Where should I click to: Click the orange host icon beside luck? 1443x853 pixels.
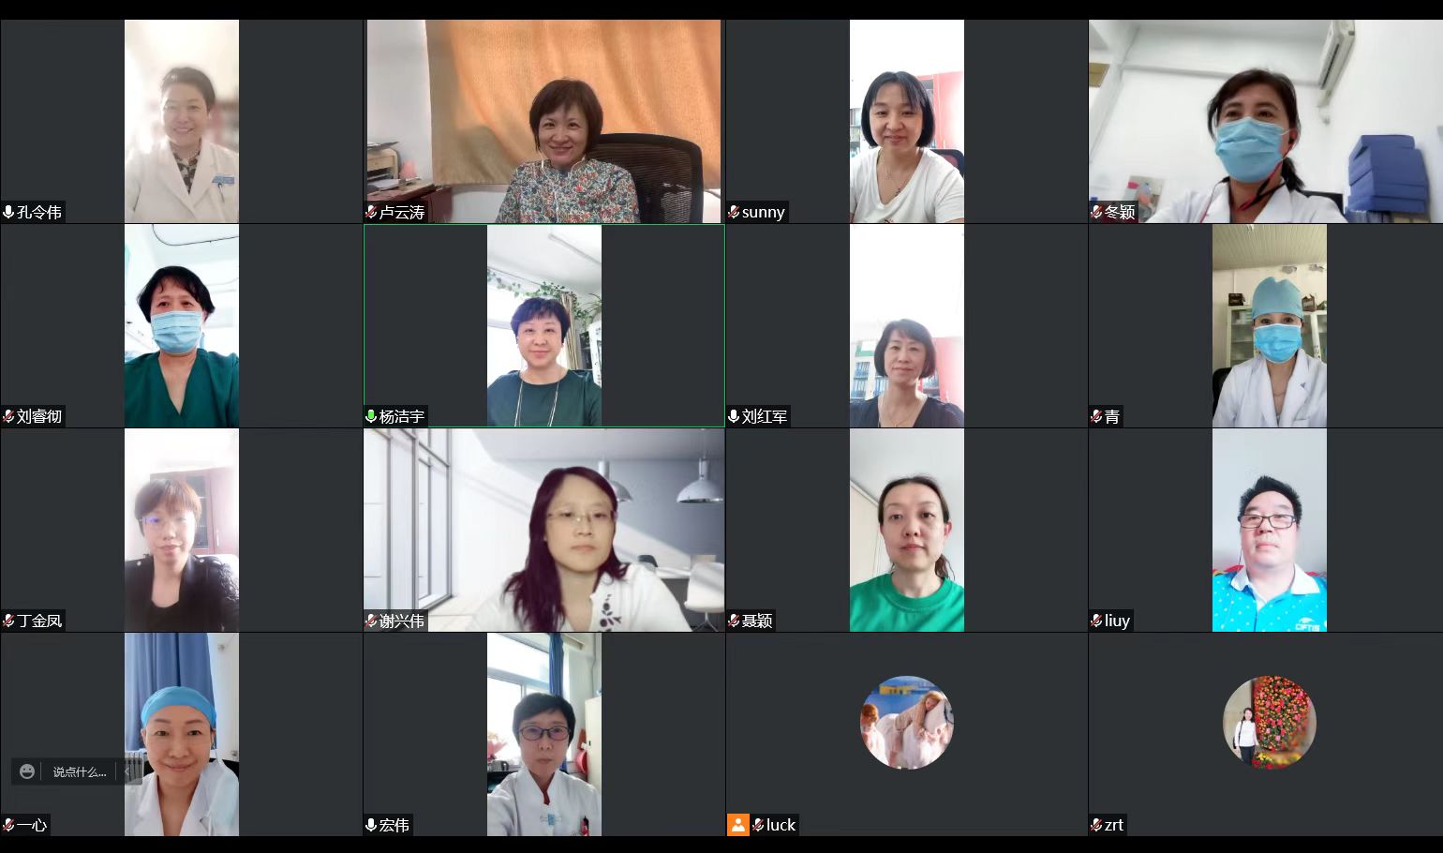pos(738,825)
